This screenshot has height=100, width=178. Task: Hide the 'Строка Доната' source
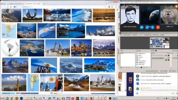tap(137, 61)
